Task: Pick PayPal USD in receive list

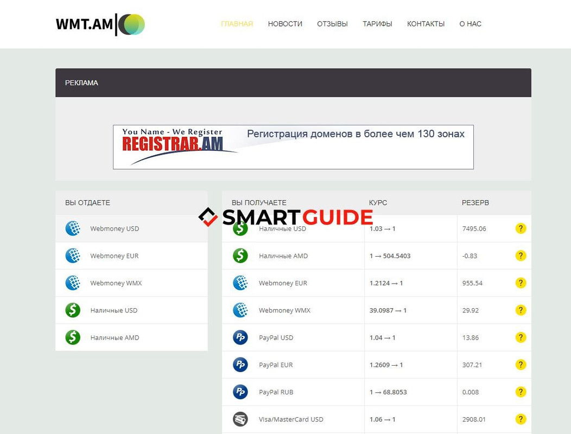Action: point(276,338)
